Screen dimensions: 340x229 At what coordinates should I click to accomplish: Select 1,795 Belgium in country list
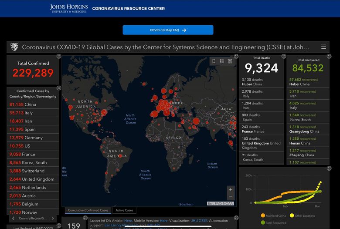(x=33, y=204)
